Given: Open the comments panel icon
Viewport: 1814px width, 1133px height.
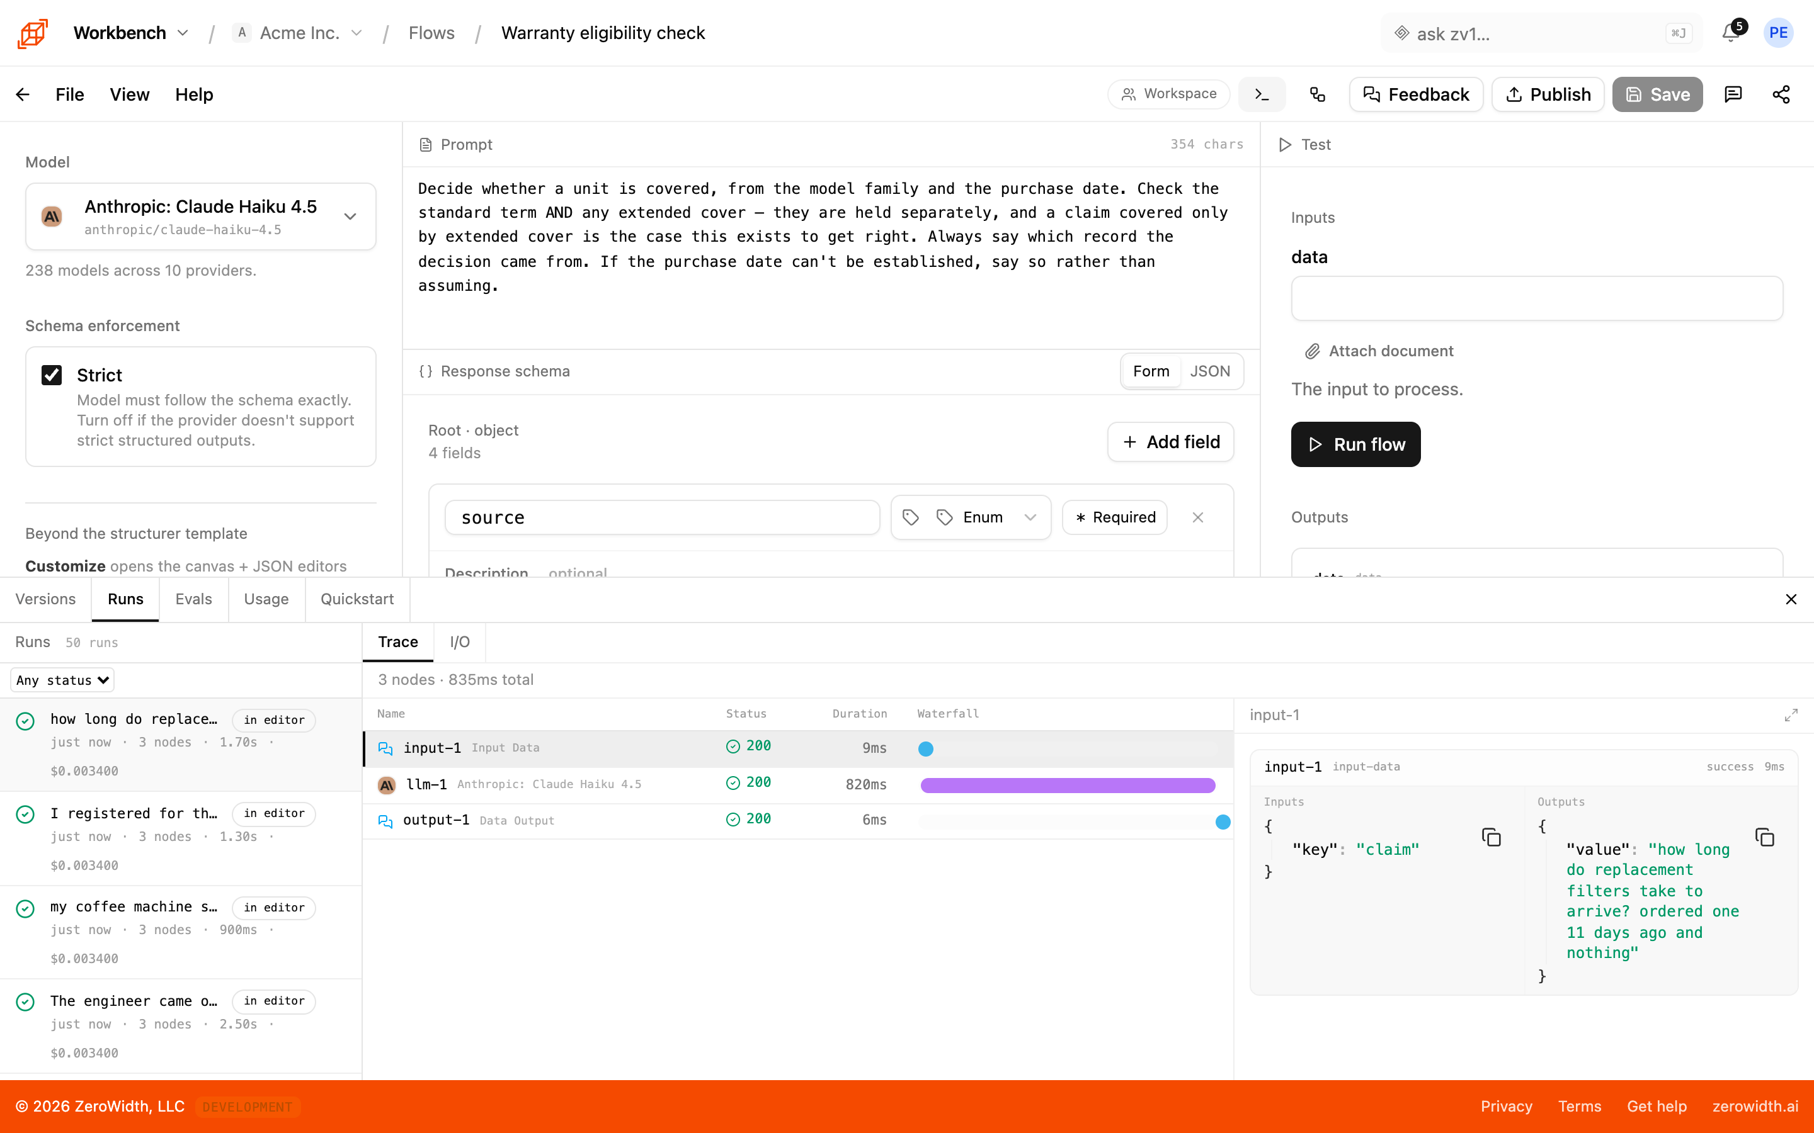Looking at the screenshot, I should click(x=1733, y=94).
